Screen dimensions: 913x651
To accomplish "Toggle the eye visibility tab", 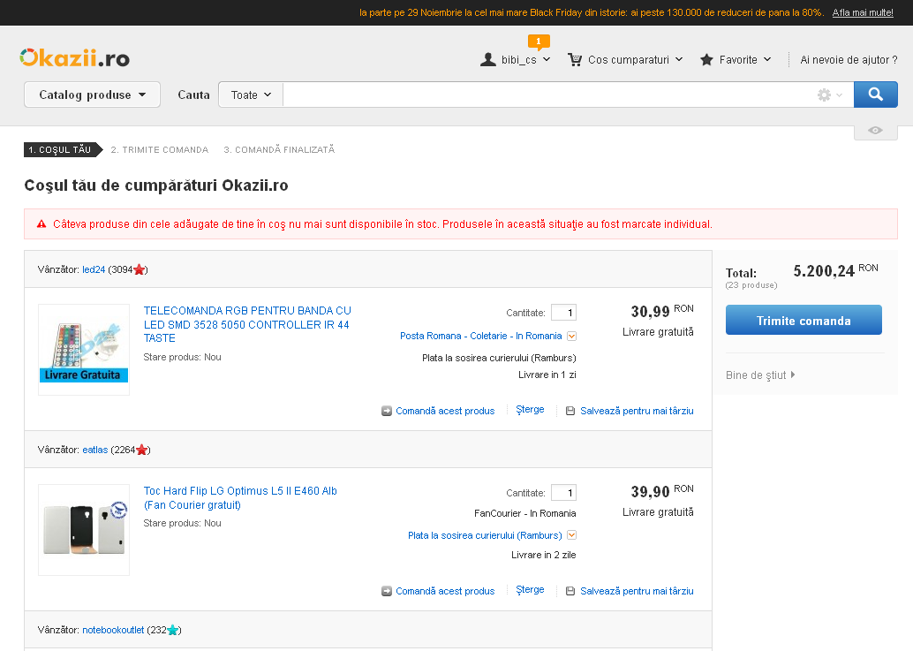I will pyautogui.click(x=875, y=131).
